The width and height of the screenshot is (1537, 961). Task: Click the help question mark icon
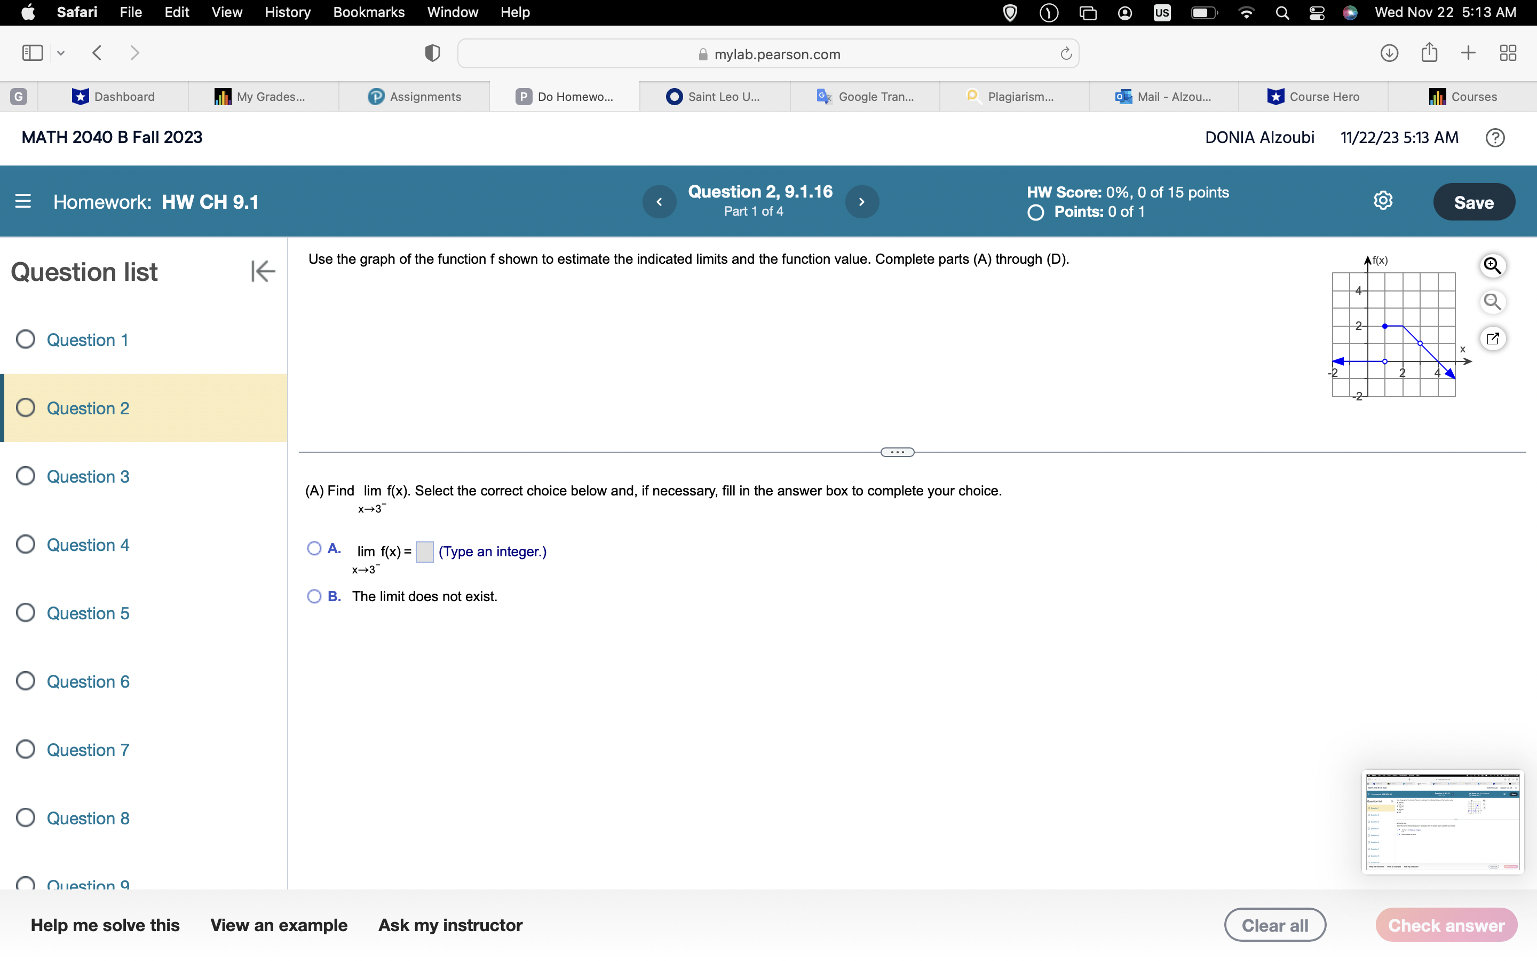point(1495,137)
